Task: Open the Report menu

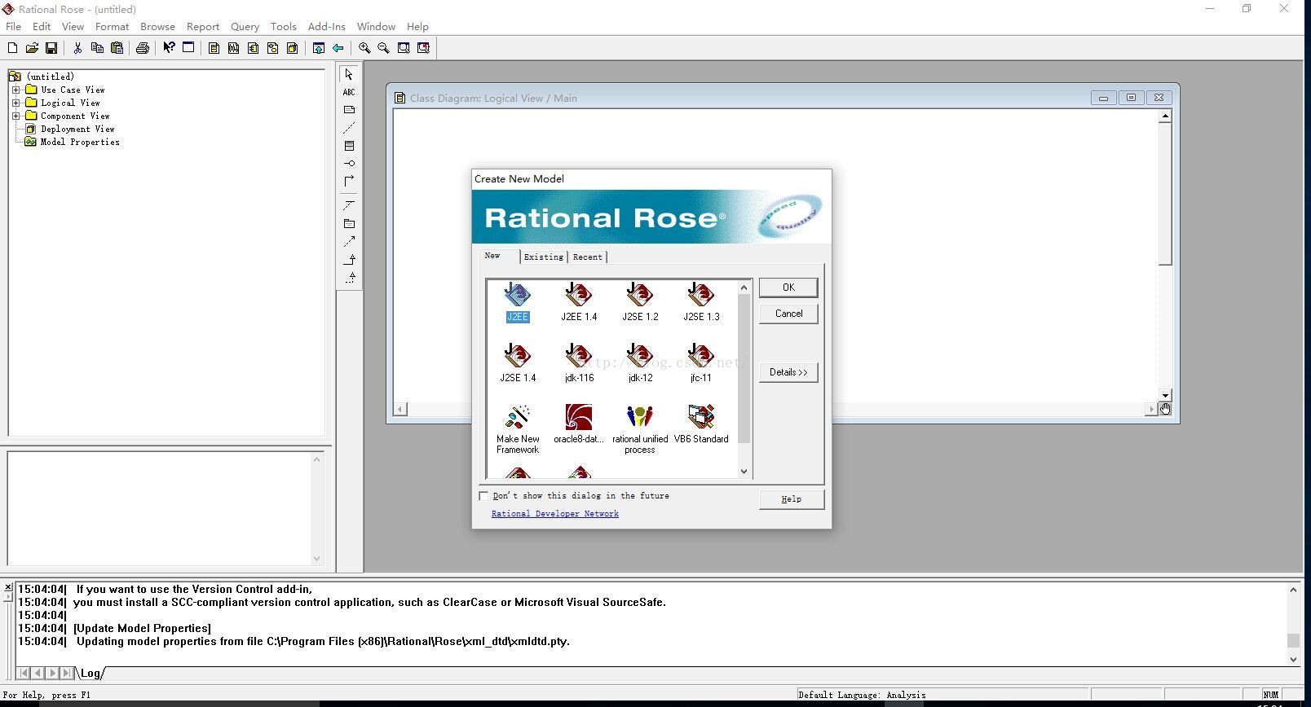Action: click(203, 26)
